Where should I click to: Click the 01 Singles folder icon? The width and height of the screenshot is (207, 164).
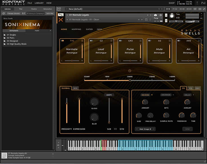click(x=5, y=35)
